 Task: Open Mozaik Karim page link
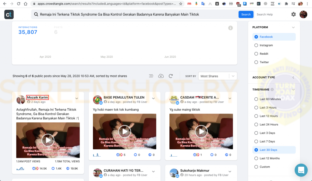(37, 97)
